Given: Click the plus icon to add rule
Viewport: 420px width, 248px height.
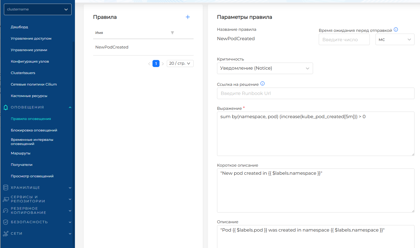Looking at the screenshot, I should 188,17.
